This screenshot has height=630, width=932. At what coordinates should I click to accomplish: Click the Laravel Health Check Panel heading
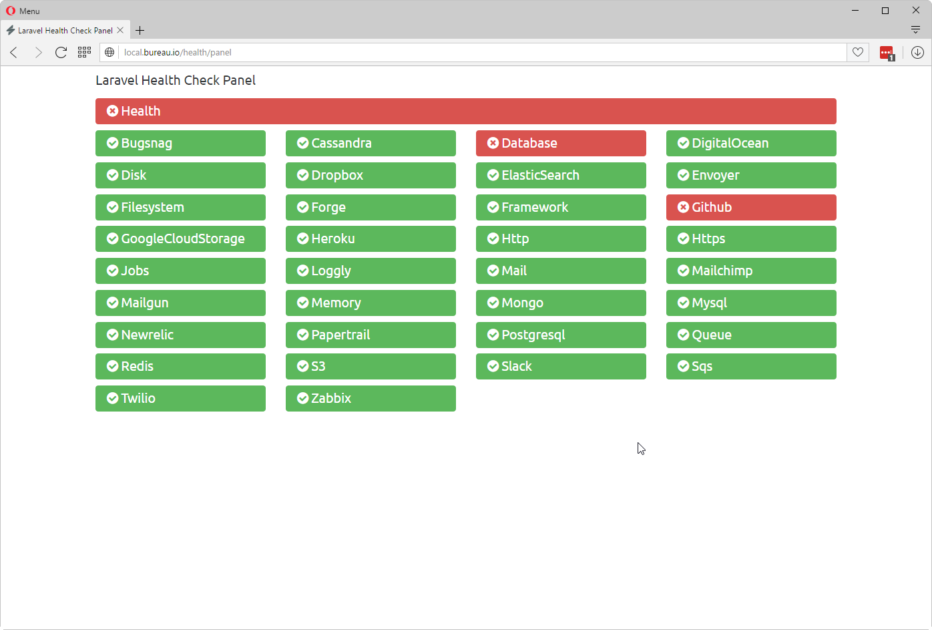[176, 80]
